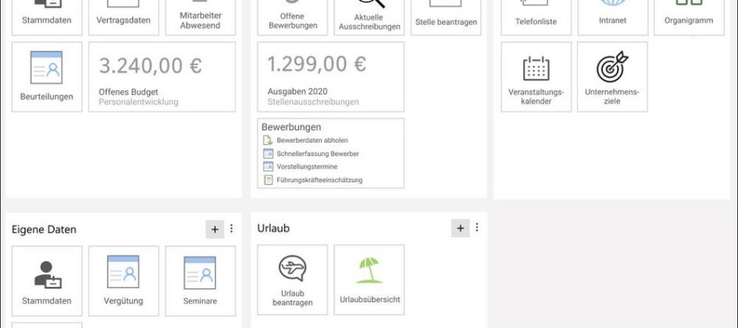The image size is (738, 328).
Task: Click the Bewerberdaten abholen link
Action: (x=312, y=140)
